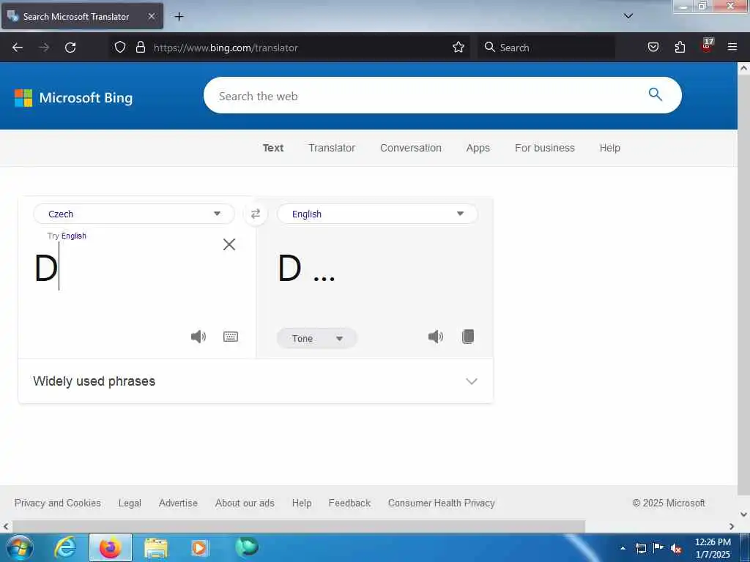Image resolution: width=750 pixels, height=562 pixels.
Task: Click the ad blocker icon showing 17
Action: pos(707,46)
